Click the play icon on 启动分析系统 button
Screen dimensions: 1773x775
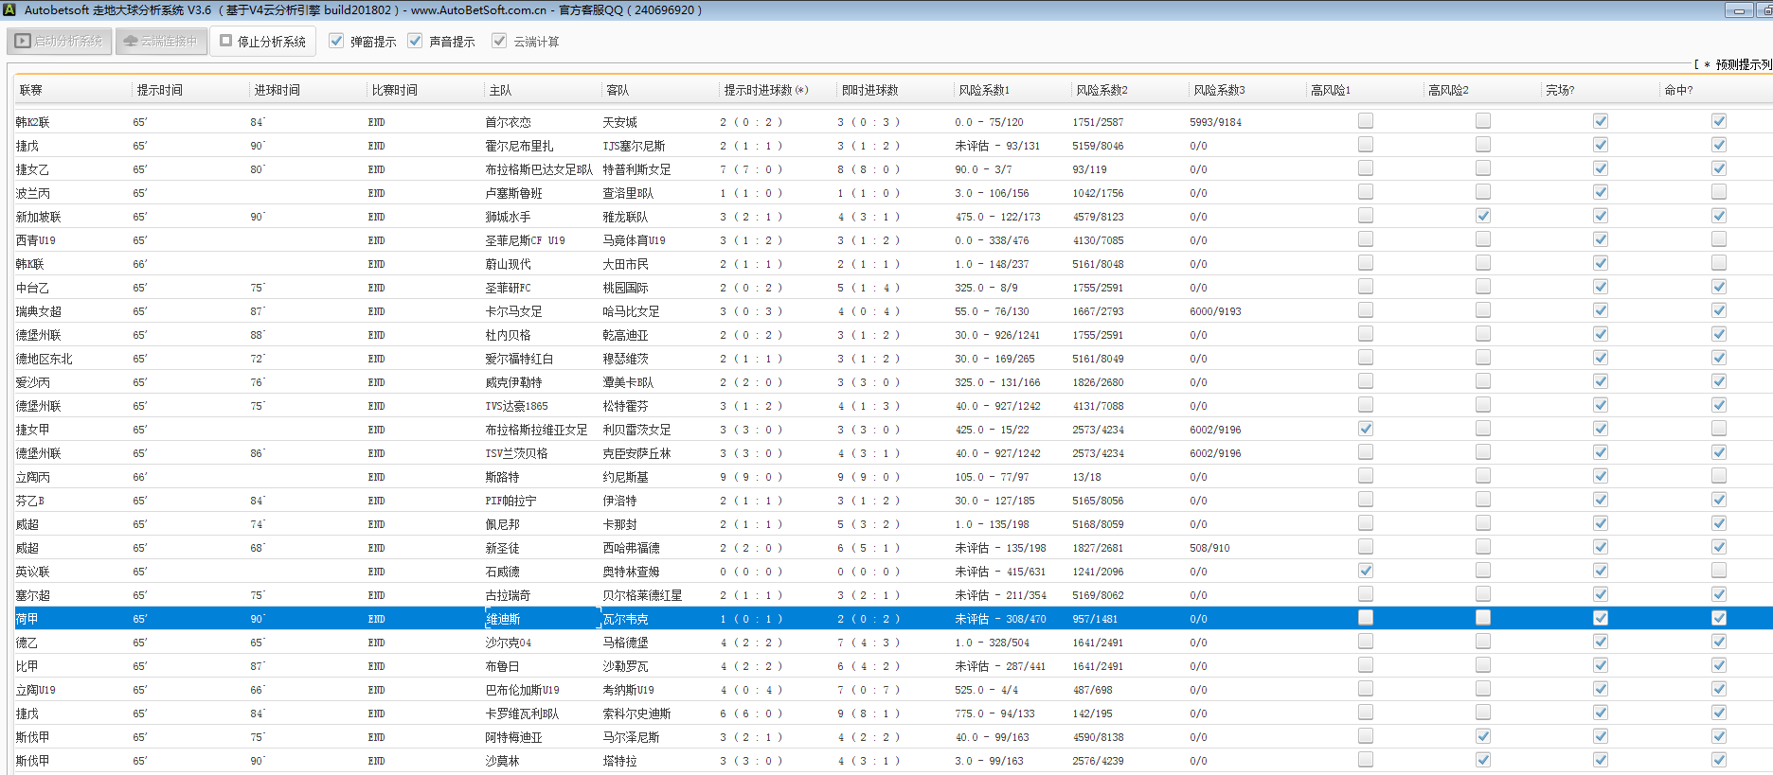(23, 42)
